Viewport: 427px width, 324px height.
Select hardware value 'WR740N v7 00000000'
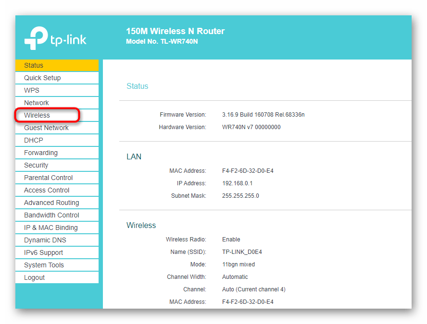pos(251,127)
